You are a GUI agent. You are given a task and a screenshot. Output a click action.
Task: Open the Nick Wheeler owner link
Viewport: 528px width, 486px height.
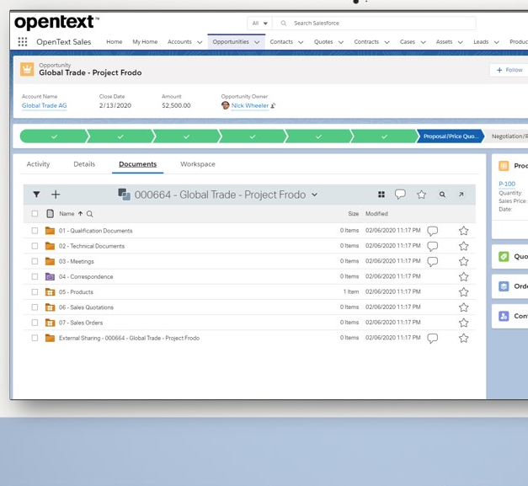(x=250, y=105)
